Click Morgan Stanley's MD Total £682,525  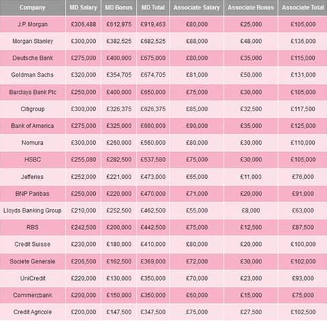point(153,41)
